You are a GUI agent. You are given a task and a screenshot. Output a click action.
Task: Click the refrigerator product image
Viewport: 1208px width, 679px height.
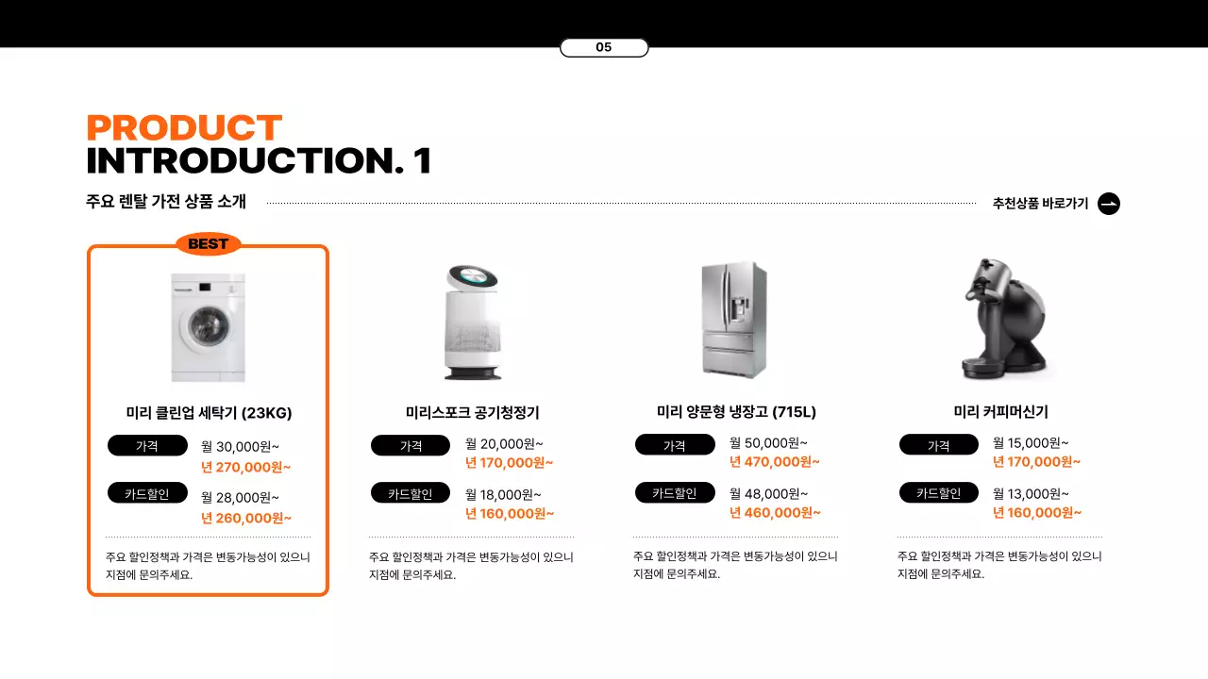tap(734, 321)
